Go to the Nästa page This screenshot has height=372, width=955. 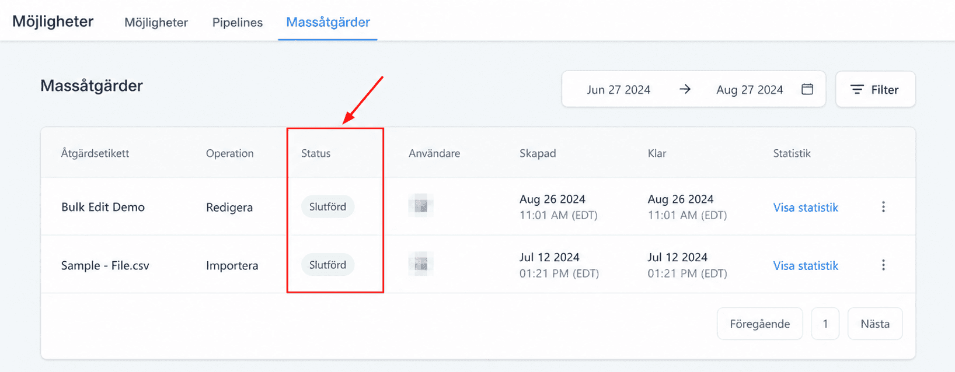[875, 324]
